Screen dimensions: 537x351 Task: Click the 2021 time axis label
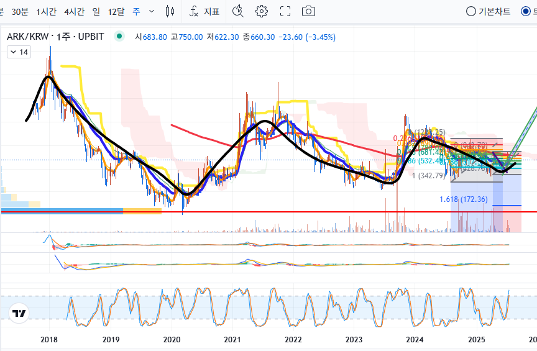[232, 340]
